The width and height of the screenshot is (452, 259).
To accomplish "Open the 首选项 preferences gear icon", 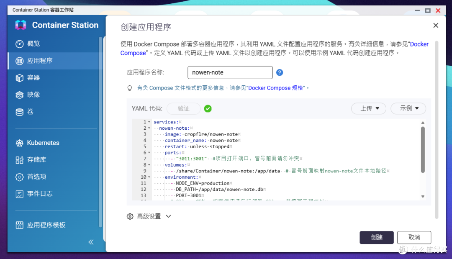I will click(x=19, y=177).
